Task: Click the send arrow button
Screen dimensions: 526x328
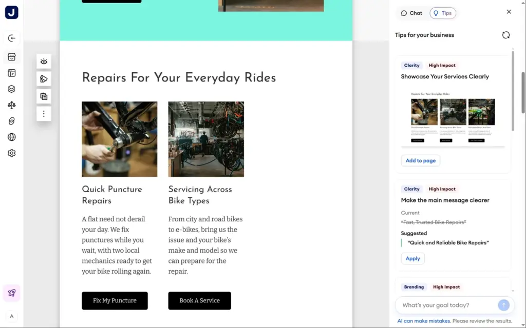Action: pos(503,305)
